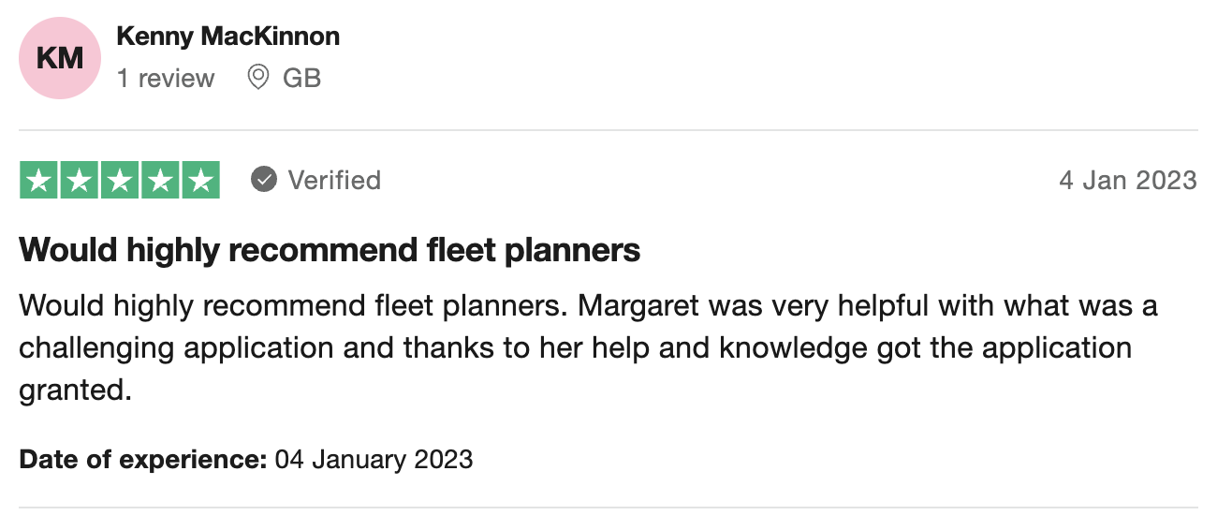This screenshot has width=1232, height=530.
Task: Click the "04 January 2023" experience date
Action: click(374, 460)
